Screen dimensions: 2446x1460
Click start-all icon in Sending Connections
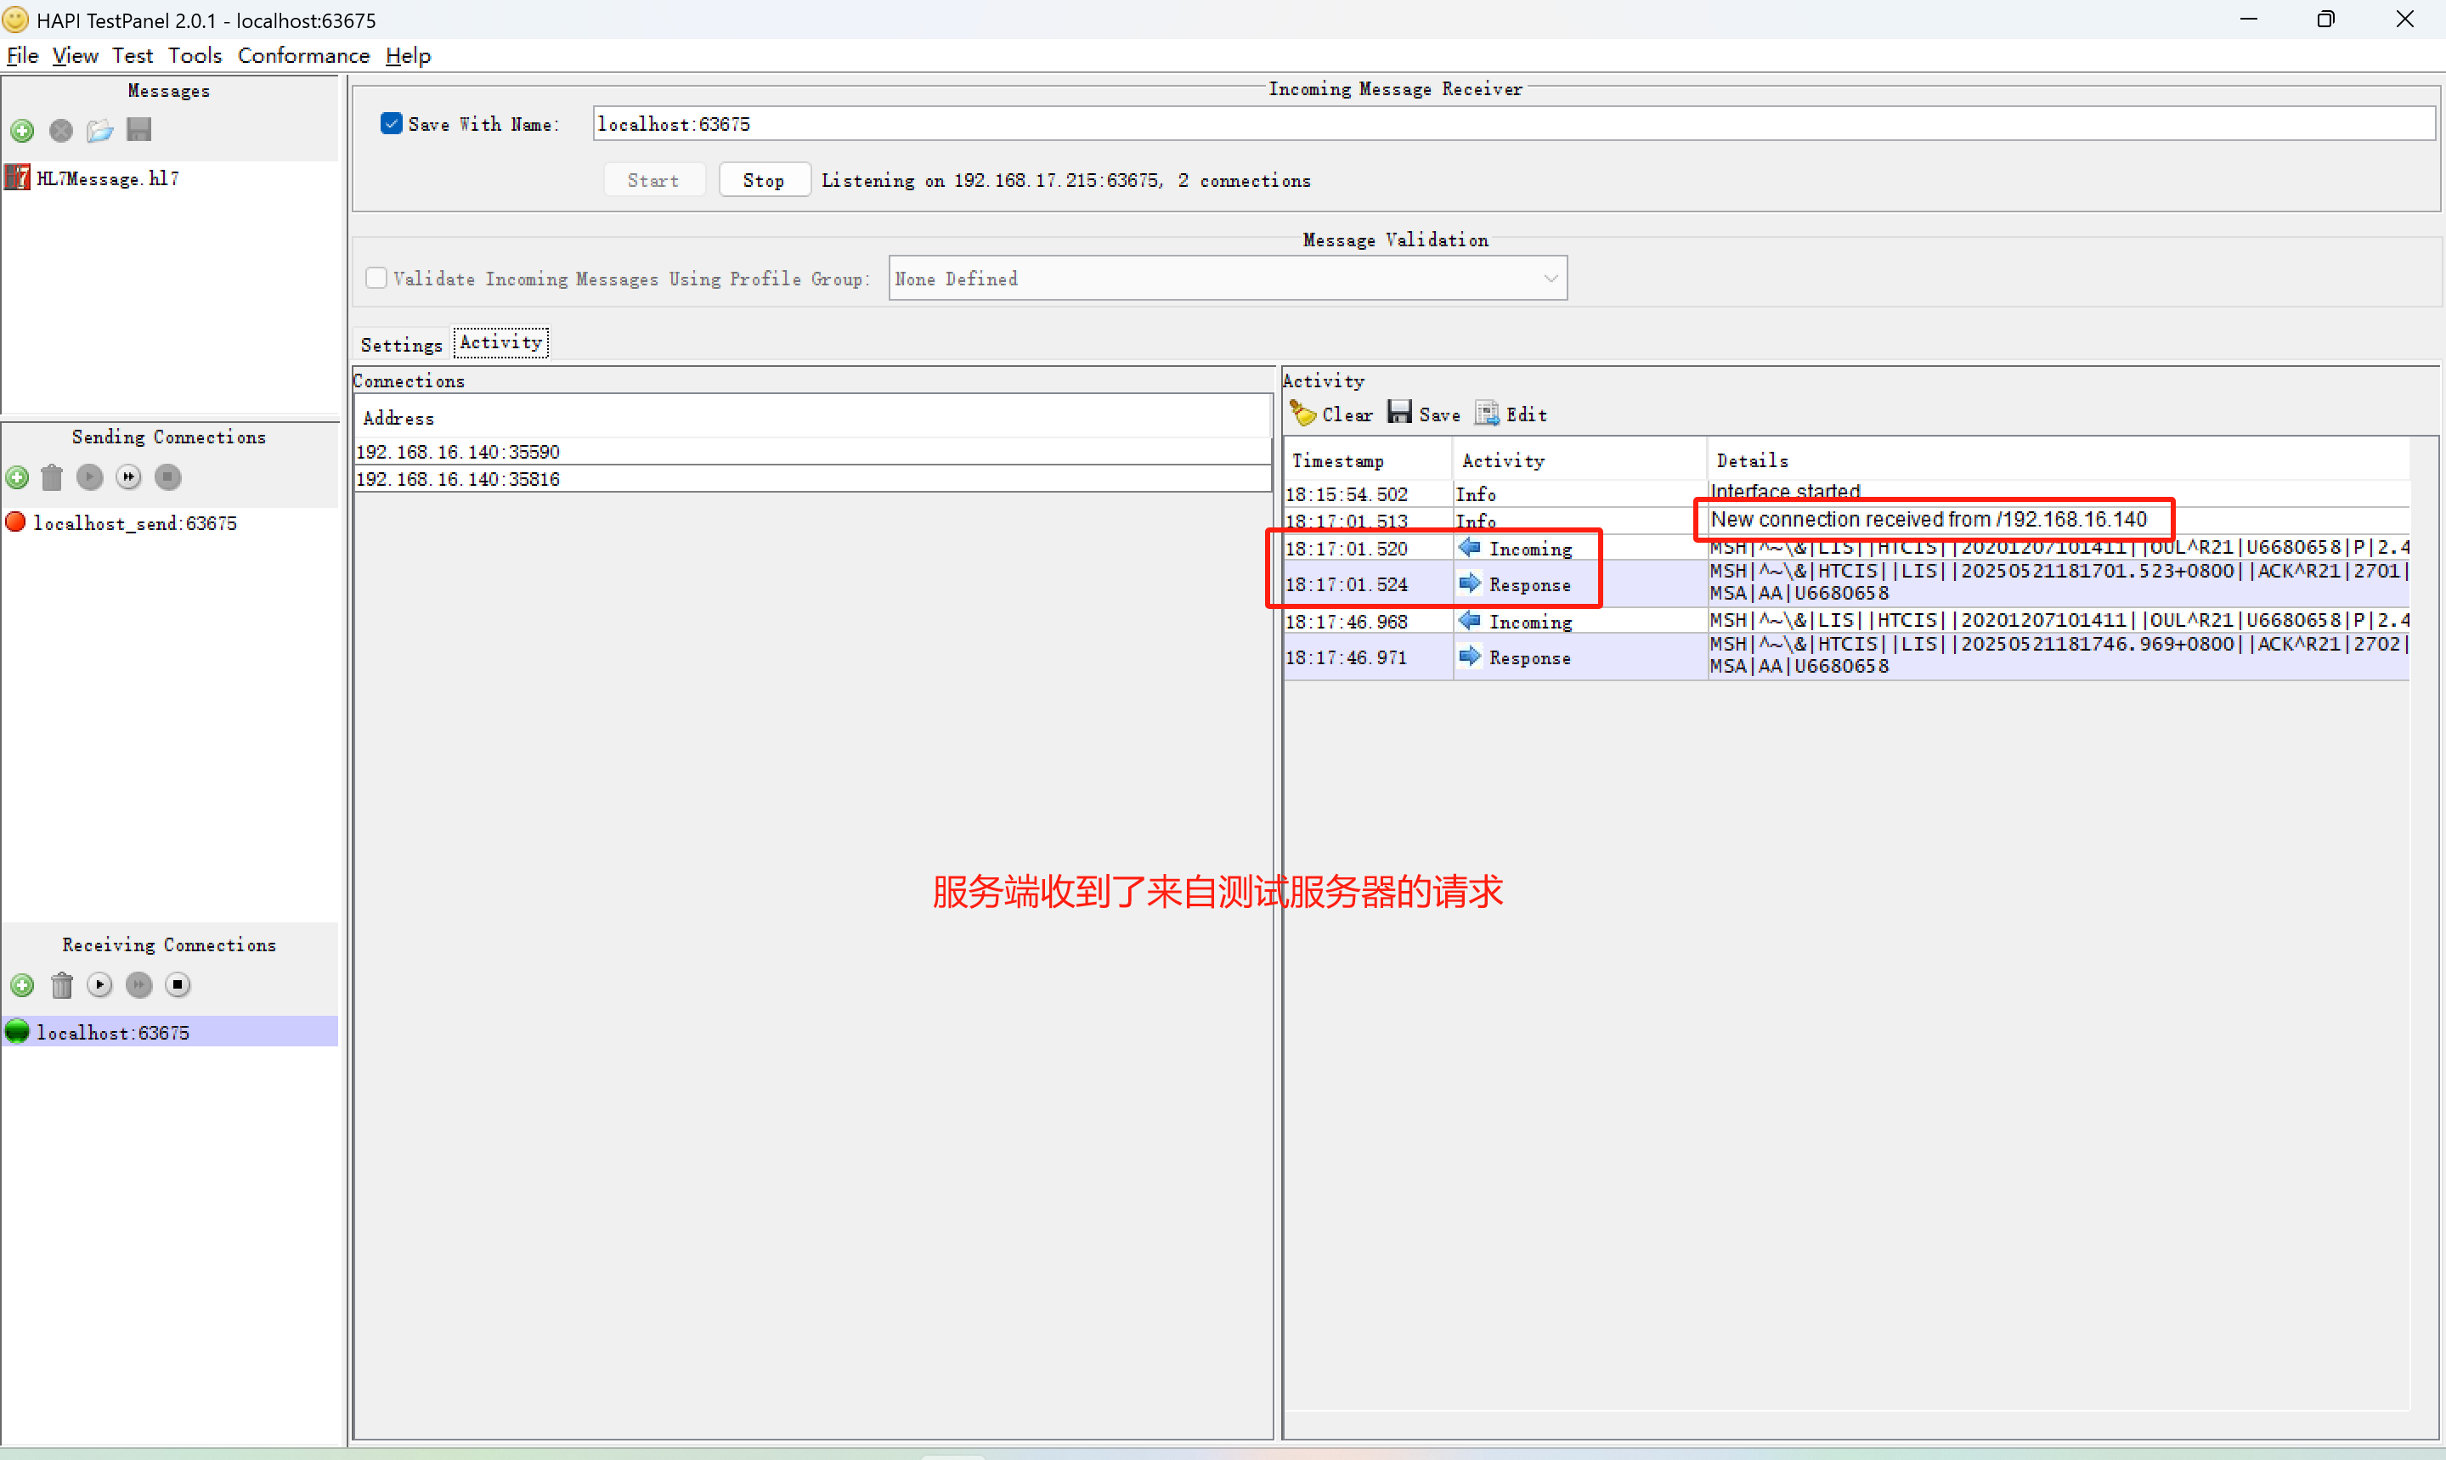pyautogui.click(x=129, y=477)
